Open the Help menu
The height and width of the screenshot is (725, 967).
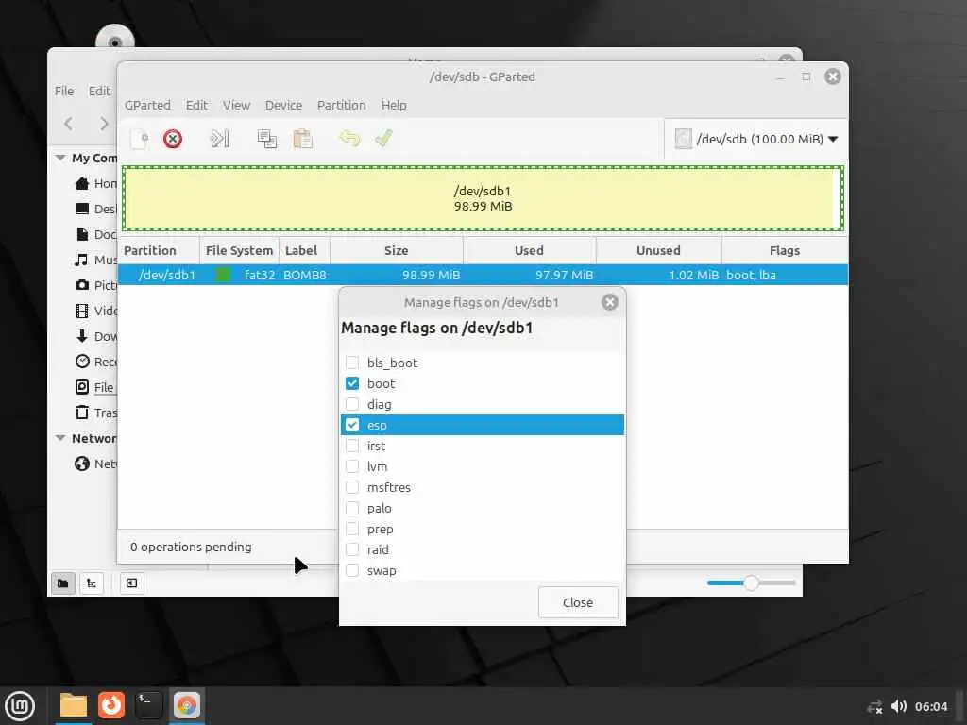(394, 106)
